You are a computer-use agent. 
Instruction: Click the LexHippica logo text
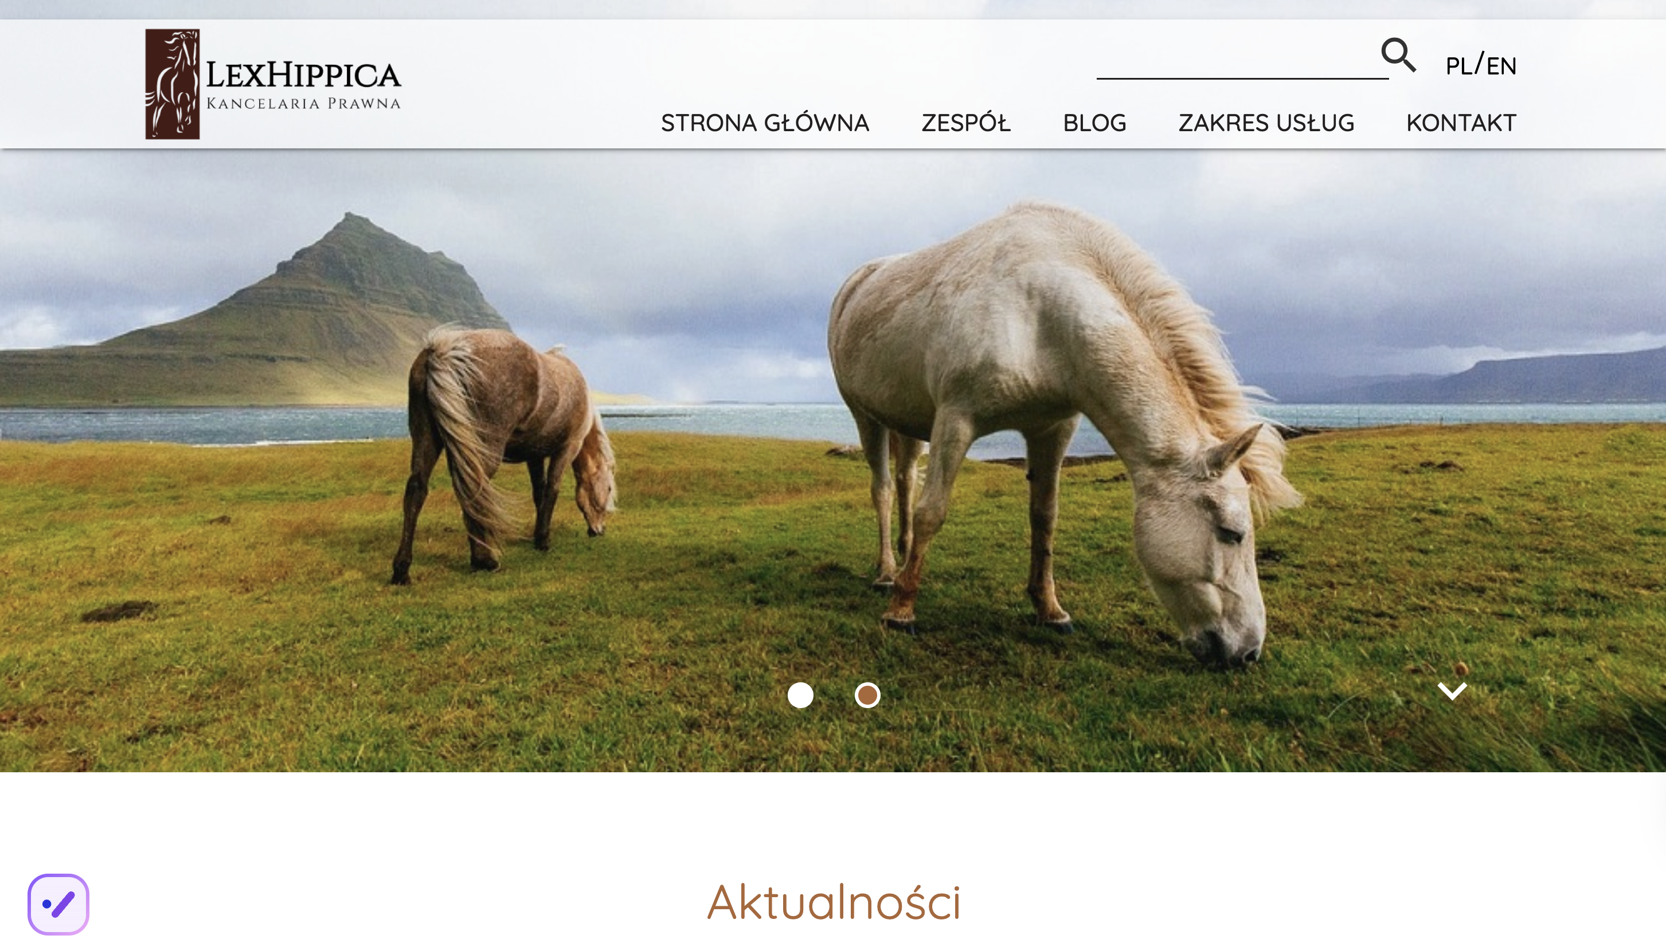tap(303, 75)
